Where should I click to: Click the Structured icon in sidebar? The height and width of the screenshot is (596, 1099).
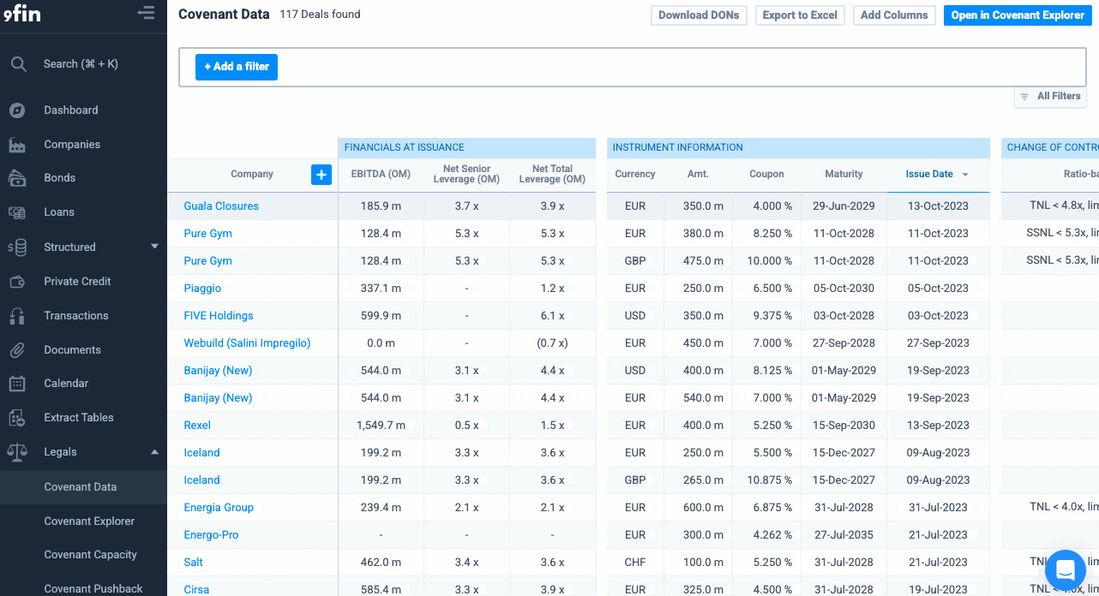coord(17,247)
